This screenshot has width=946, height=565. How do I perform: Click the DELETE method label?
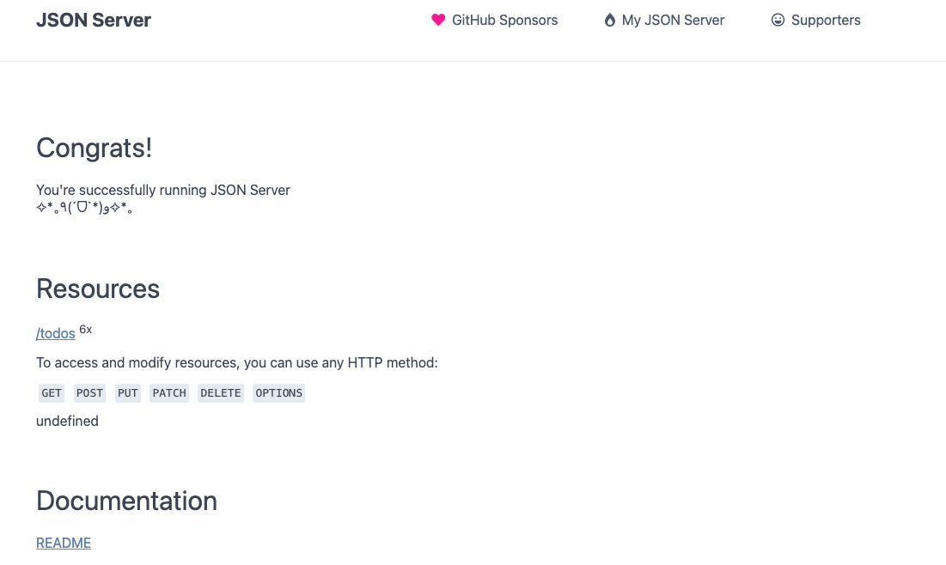pos(221,393)
